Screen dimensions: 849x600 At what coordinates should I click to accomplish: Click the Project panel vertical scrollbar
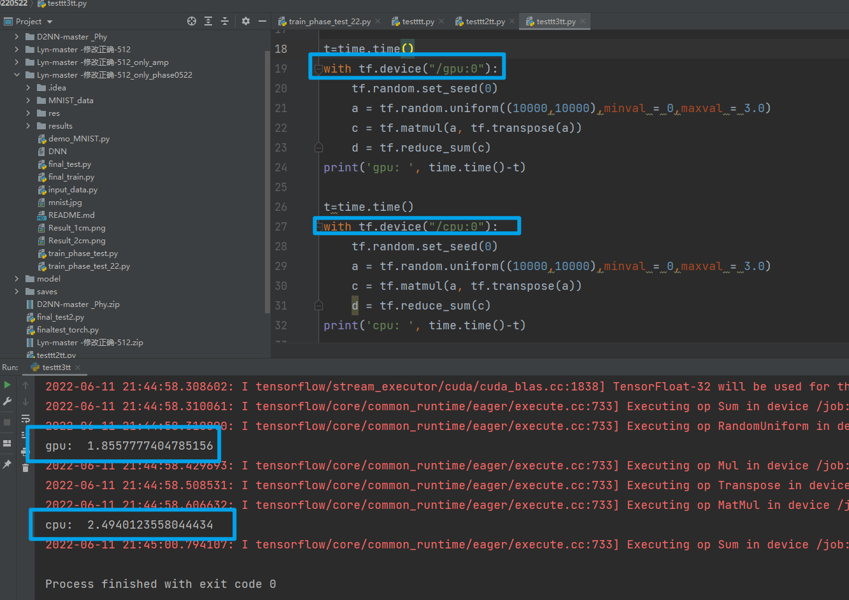pos(268,182)
